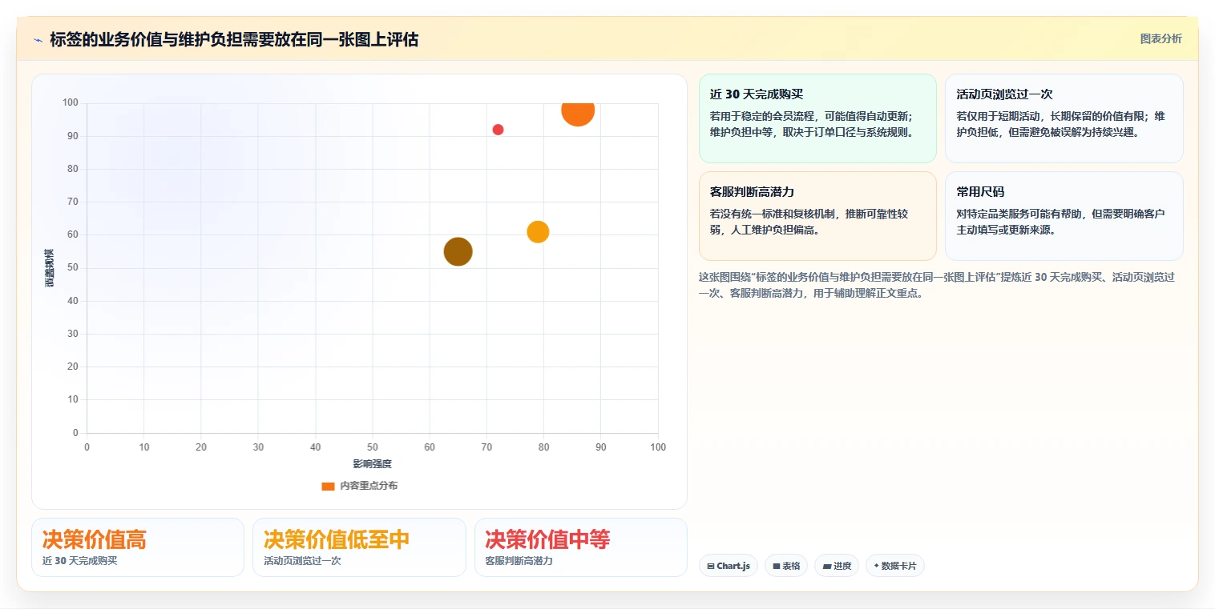Open the 客服判断高潜力 info card
This screenshot has height=609, width=1215.
(x=817, y=216)
